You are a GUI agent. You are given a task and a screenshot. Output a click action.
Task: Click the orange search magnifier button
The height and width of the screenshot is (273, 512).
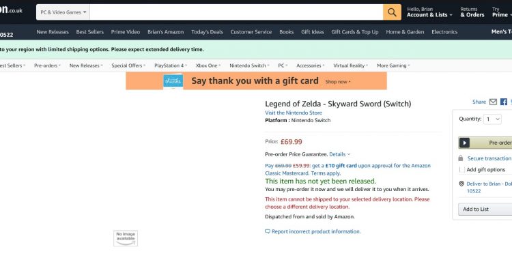[x=392, y=12]
